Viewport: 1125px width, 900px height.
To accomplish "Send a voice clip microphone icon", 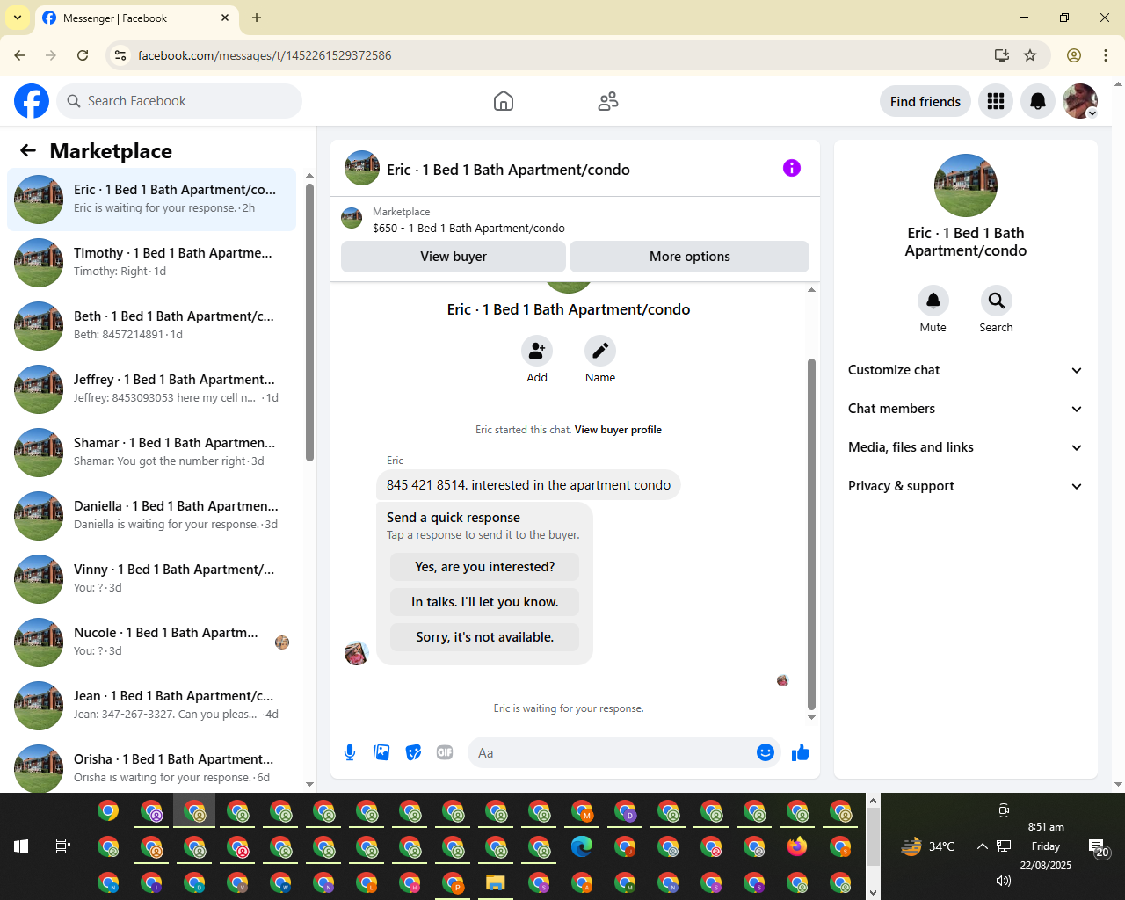I will click(x=350, y=752).
